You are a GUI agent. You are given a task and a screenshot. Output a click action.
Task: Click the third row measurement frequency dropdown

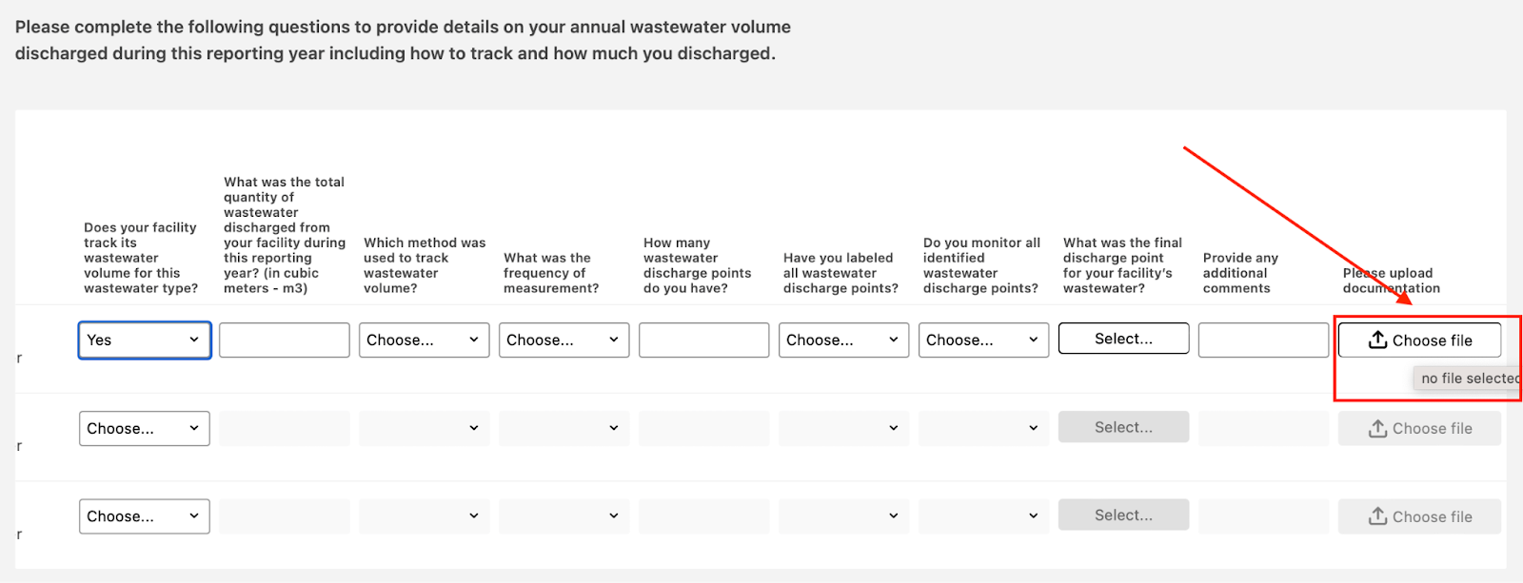564,516
